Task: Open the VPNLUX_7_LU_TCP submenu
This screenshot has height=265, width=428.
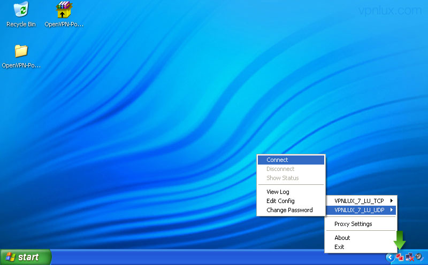Action: tap(361, 201)
